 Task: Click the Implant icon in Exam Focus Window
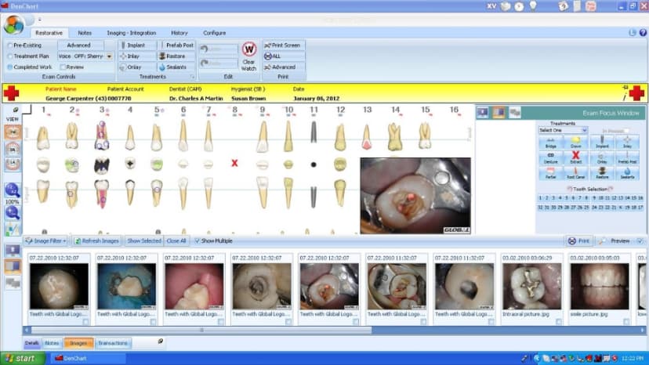point(602,143)
